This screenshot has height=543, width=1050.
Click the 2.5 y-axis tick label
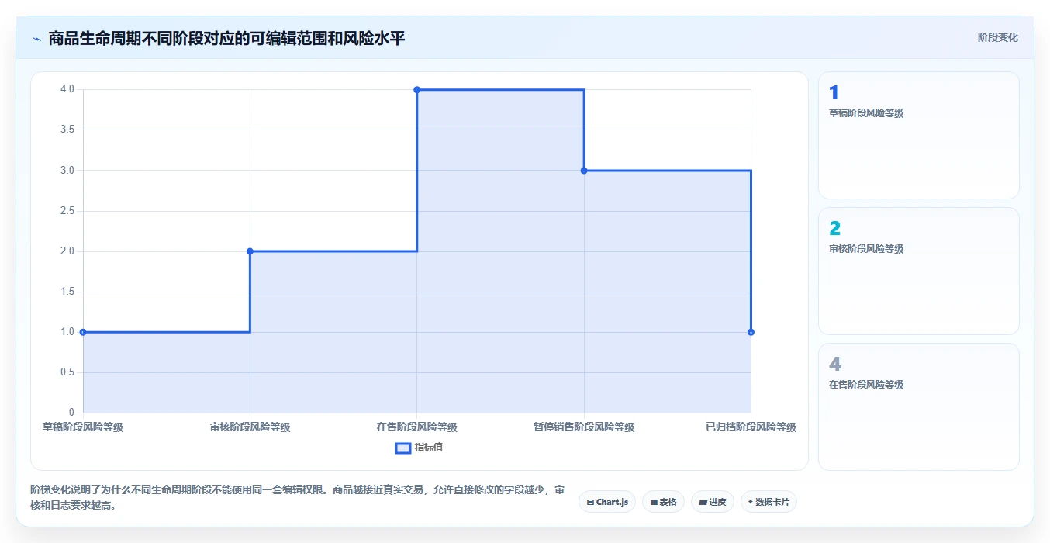[67, 211]
